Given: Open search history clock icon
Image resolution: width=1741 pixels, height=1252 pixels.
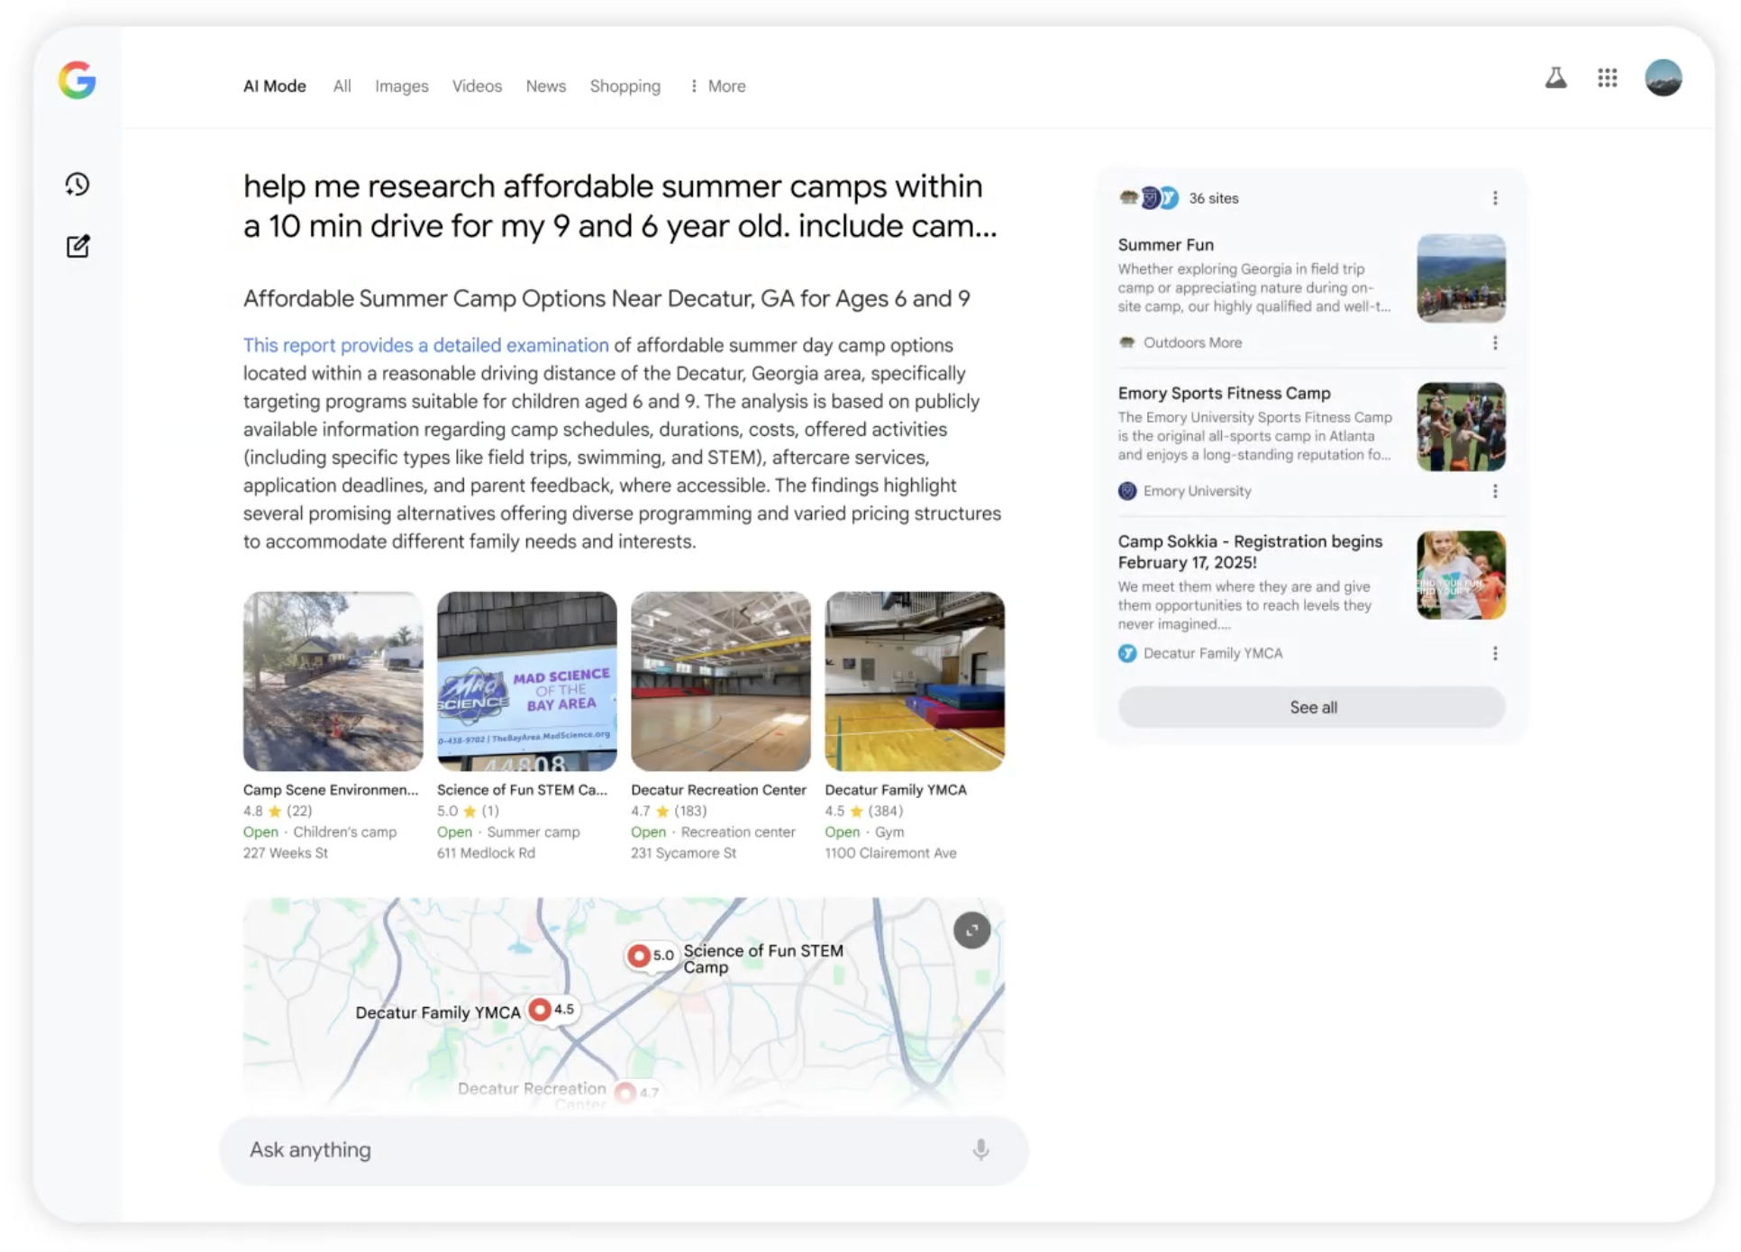Looking at the screenshot, I should tap(77, 185).
